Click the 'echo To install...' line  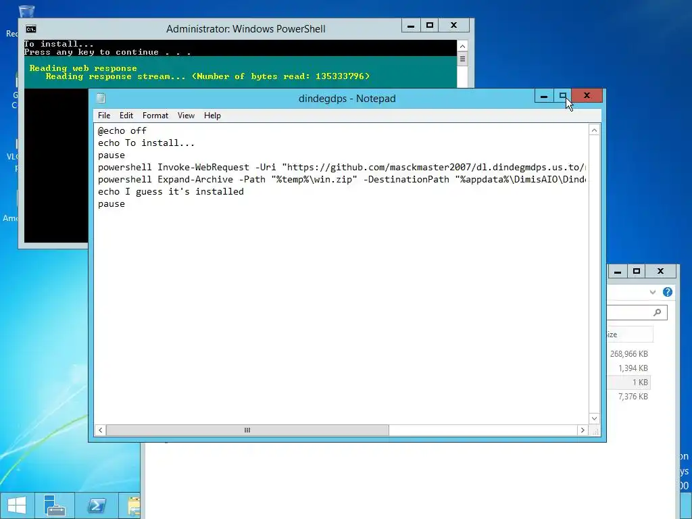pyautogui.click(x=146, y=143)
